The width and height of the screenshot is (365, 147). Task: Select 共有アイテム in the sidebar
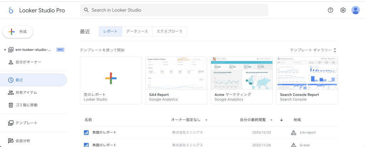(x=33, y=93)
